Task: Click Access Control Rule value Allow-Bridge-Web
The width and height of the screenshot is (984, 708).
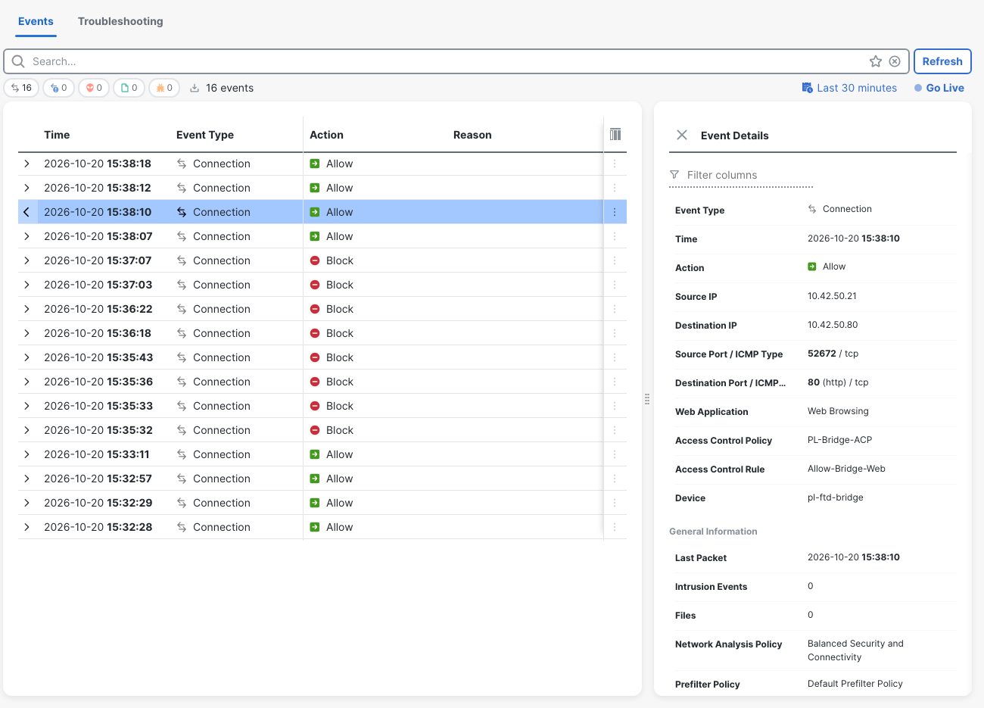Action: click(x=846, y=469)
